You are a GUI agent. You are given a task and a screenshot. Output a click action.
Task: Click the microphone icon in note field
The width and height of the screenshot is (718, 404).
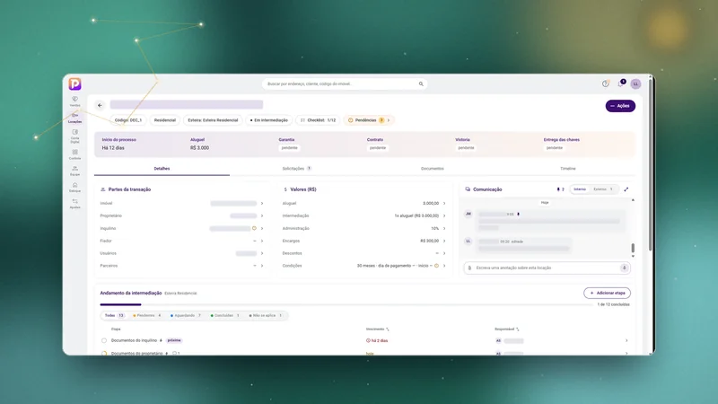tap(624, 268)
